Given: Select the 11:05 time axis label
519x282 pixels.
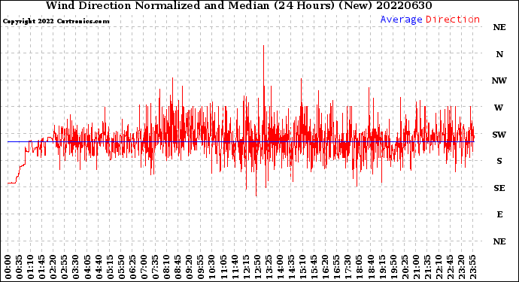Looking at the screenshot, I should click(223, 267).
